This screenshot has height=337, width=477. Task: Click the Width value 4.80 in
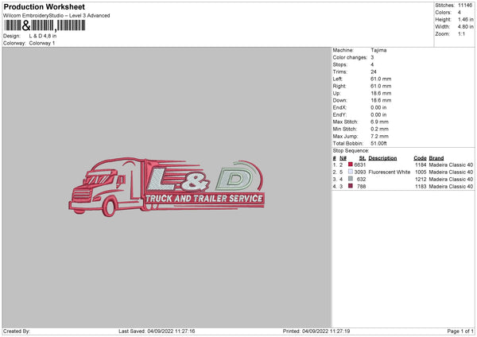click(466, 27)
